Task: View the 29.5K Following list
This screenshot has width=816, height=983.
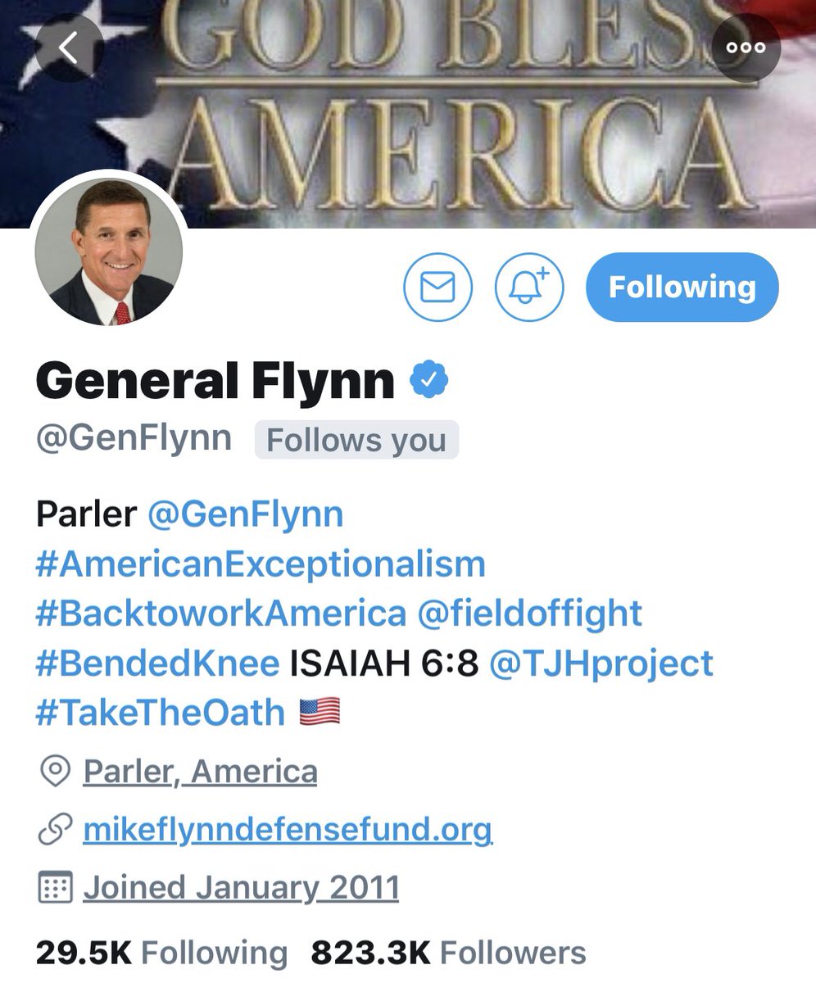Action: pos(161,953)
